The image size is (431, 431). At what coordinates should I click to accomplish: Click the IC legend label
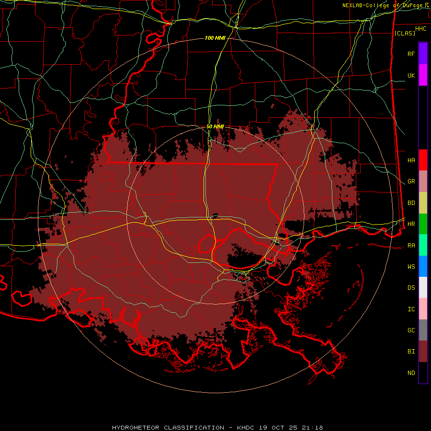[x=411, y=309]
